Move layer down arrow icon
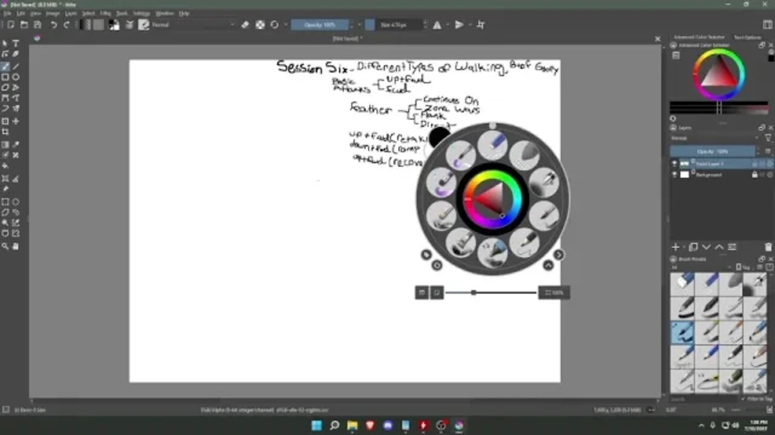The image size is (775, 435). click(x=706, y=247)
